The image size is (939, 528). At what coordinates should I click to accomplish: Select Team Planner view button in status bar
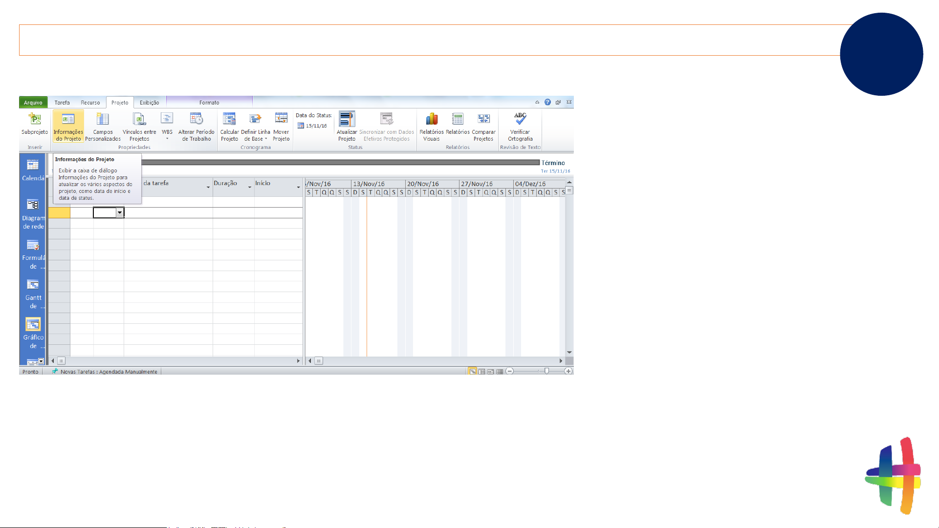point(490,372)
